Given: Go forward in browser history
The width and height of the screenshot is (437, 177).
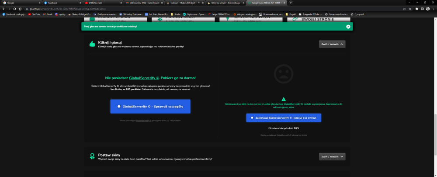Looking at the screenshot, I should point(9,9).
